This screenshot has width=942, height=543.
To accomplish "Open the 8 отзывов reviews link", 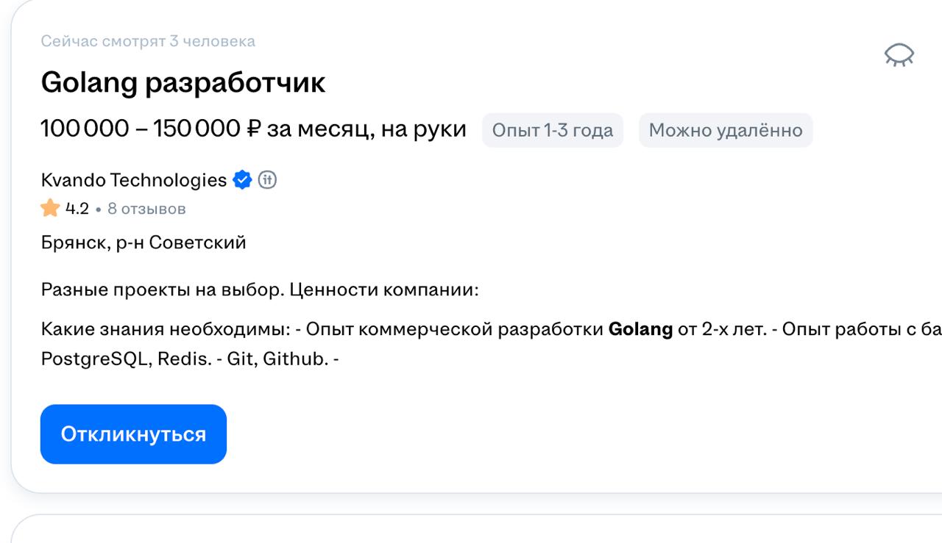I will pyautogui.click(x=146, y=209).
